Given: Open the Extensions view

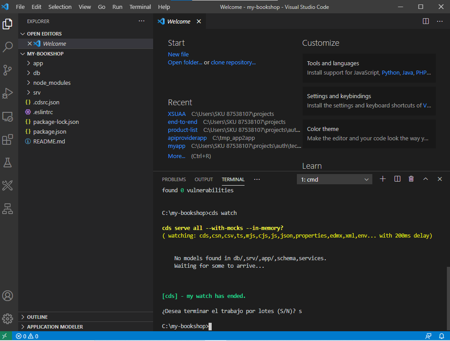Looking at the screenshot, I should (x=8, y=140).
